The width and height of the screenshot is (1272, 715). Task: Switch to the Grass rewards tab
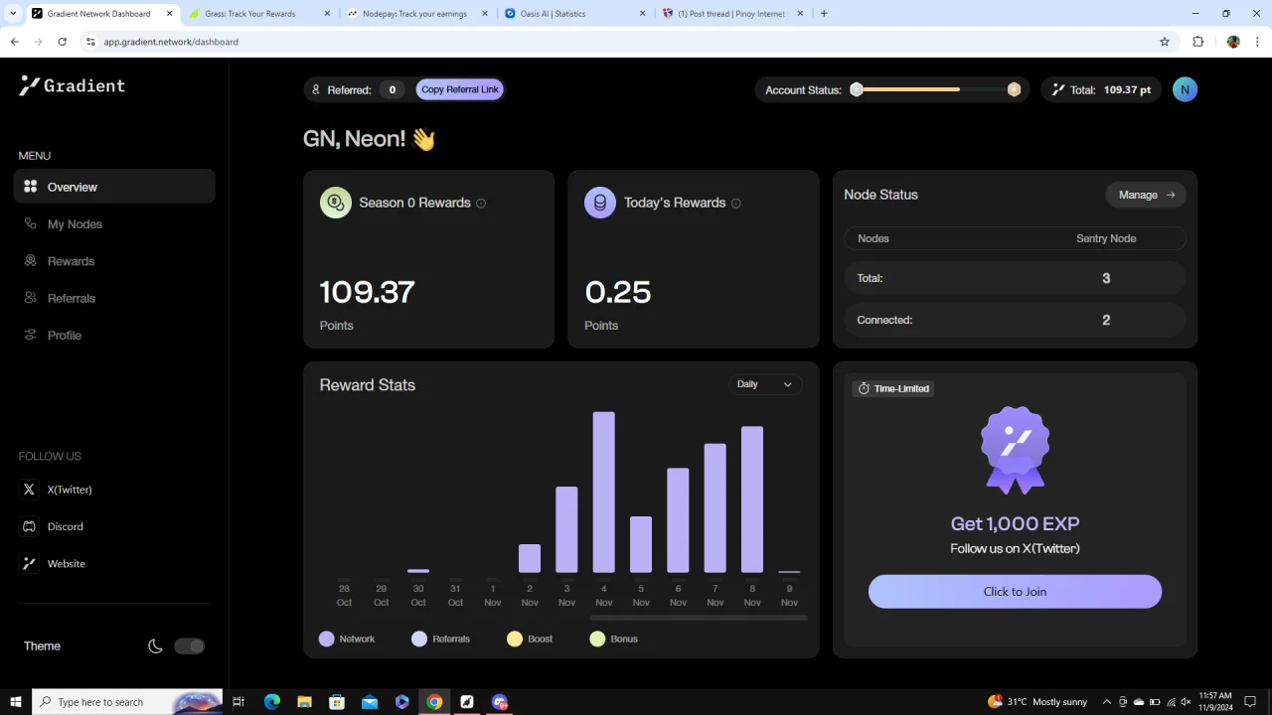(260, 14)
